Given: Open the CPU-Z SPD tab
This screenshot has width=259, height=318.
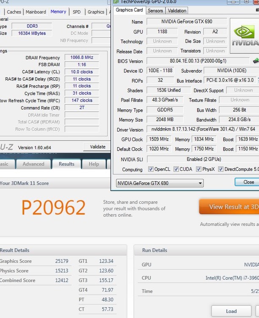Looking at the screenshot, I should pos(77,12).
